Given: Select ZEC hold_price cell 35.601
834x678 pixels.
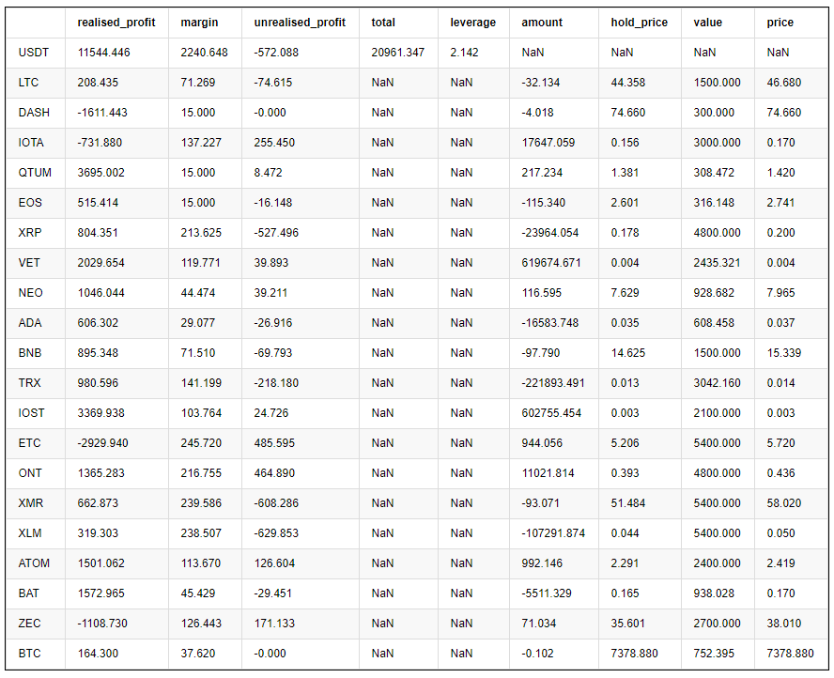Looking at the screenshot, I should pyautogui.click(x=627, y=624).
